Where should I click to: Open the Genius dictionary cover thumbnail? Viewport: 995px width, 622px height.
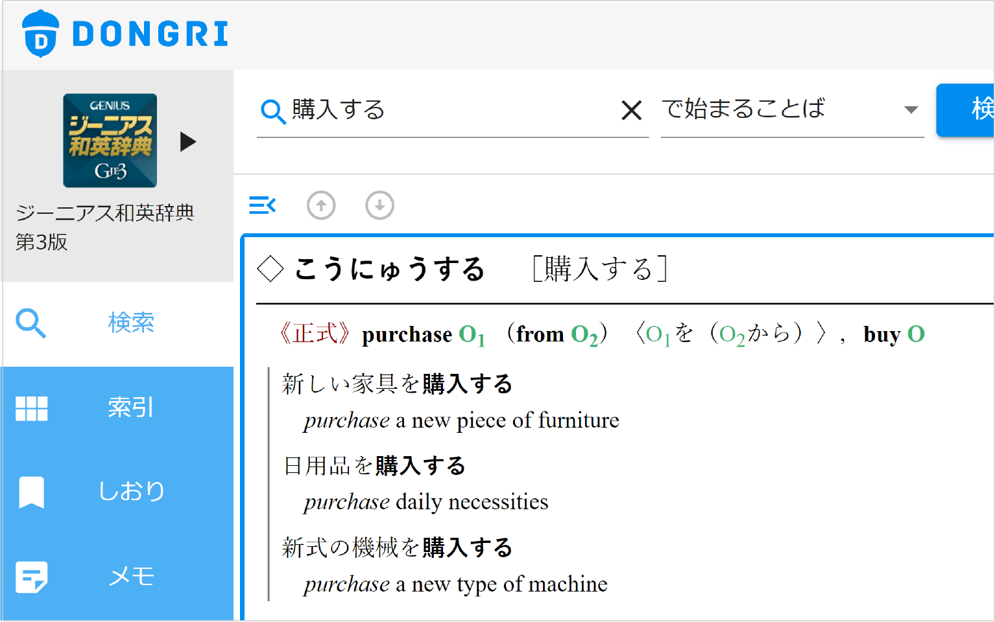110,141
